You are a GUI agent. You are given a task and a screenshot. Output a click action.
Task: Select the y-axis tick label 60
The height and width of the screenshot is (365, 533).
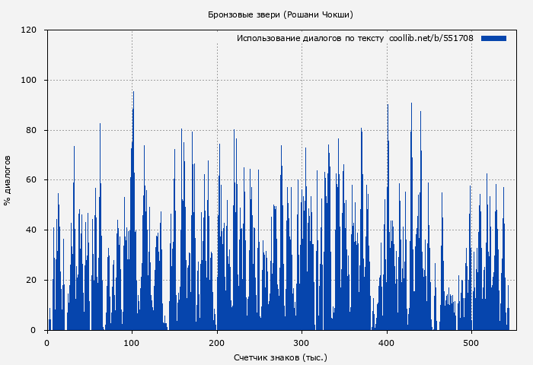[x=31, y=180]
